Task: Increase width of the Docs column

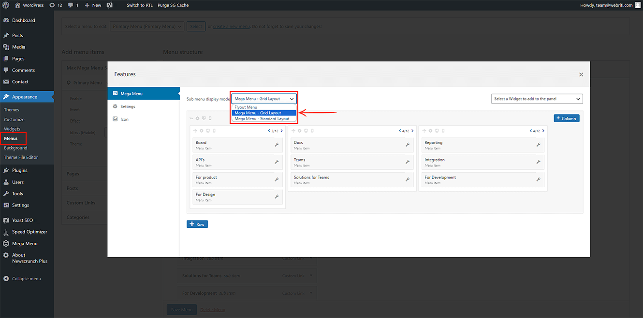Action: tap(412, 131)
